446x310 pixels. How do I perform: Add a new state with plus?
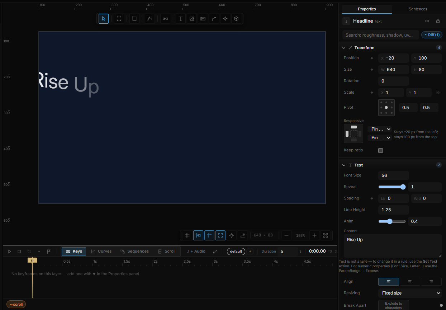(x=250, y=252)
